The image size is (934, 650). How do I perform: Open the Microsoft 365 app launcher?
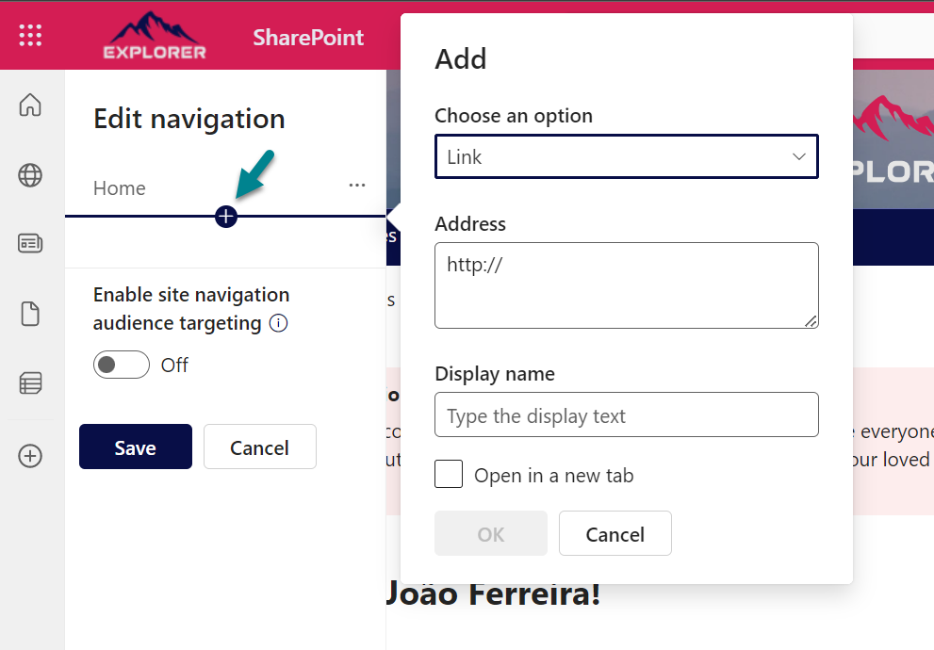coord(29,34)
